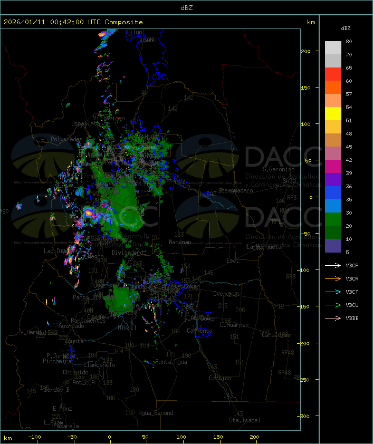Click the Nacunan label on map

click(x=180, y=242)
